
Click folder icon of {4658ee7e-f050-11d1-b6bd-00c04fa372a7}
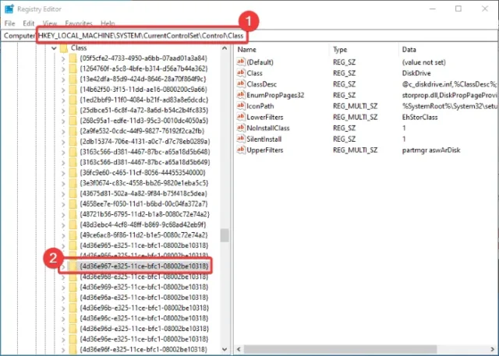pos(73,204)
